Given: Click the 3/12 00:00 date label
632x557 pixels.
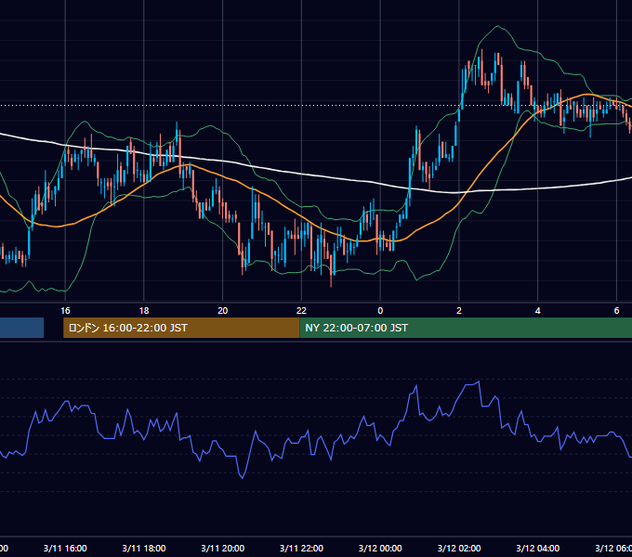Looking at the screenshot, I should [x=380, y=548].
